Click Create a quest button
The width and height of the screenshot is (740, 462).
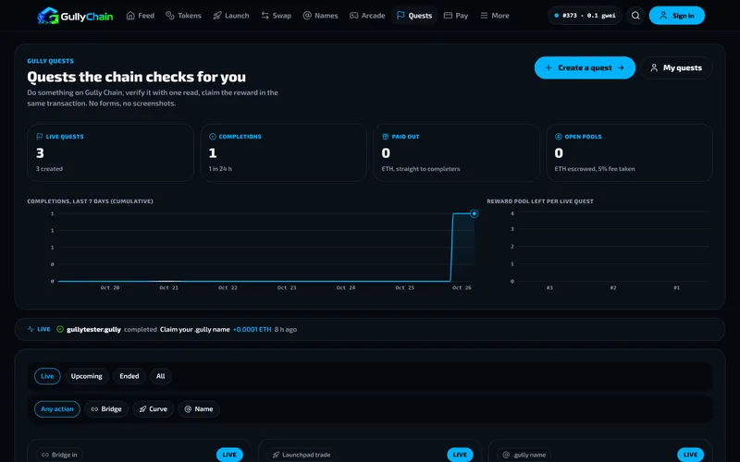pyautogui.click(x=585, y=67)
